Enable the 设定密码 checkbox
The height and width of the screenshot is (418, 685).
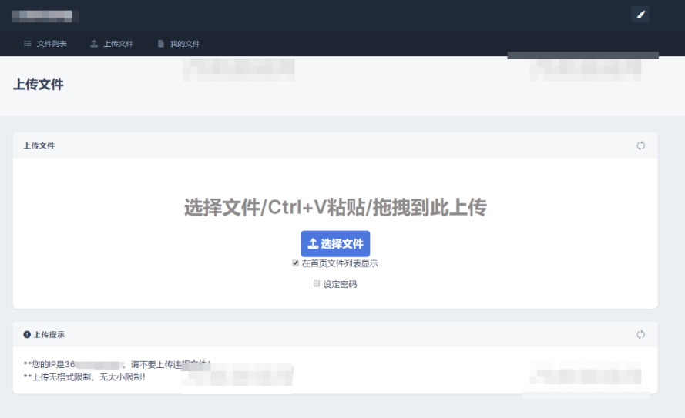pos(317,283)
